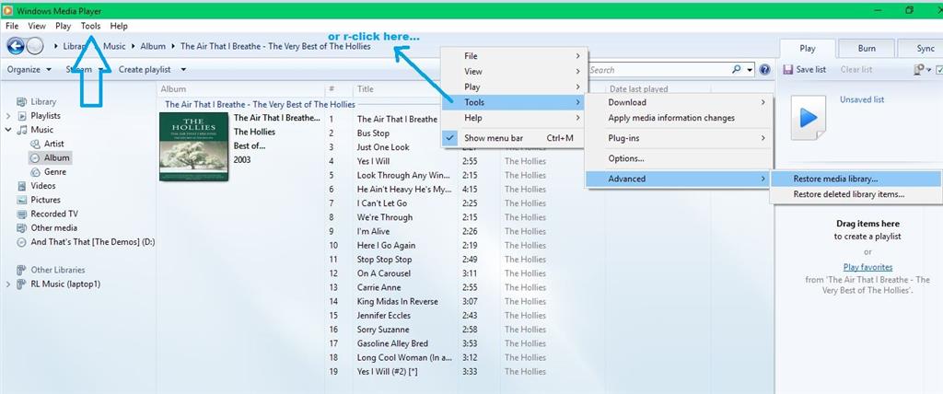Select the Artist icon under Music
The image size is (943, 394).
click(35, 144)
